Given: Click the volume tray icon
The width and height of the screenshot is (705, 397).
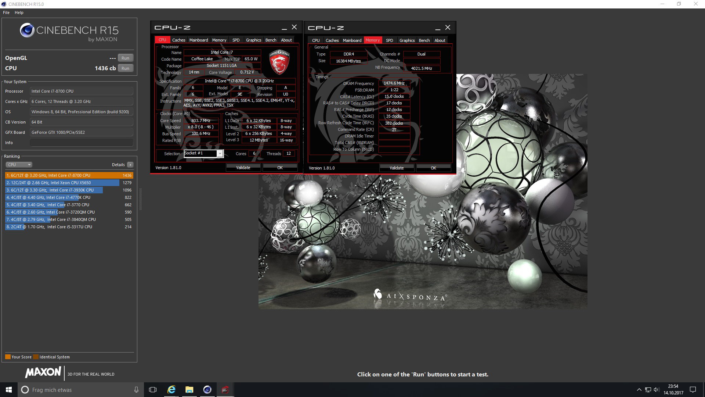Looking at the screenshot, I should [657, 390].
